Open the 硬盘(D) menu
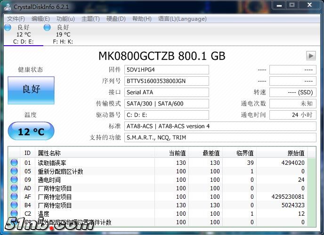The width and height of the screenshot is (324, 235). click(116, 19)
